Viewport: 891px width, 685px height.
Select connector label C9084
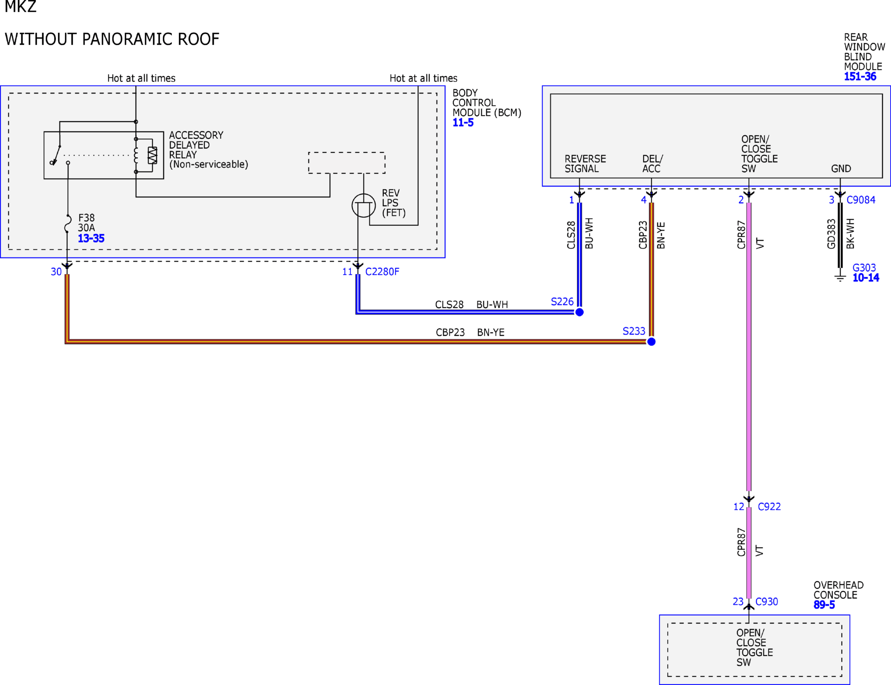(x=861, y=200)
